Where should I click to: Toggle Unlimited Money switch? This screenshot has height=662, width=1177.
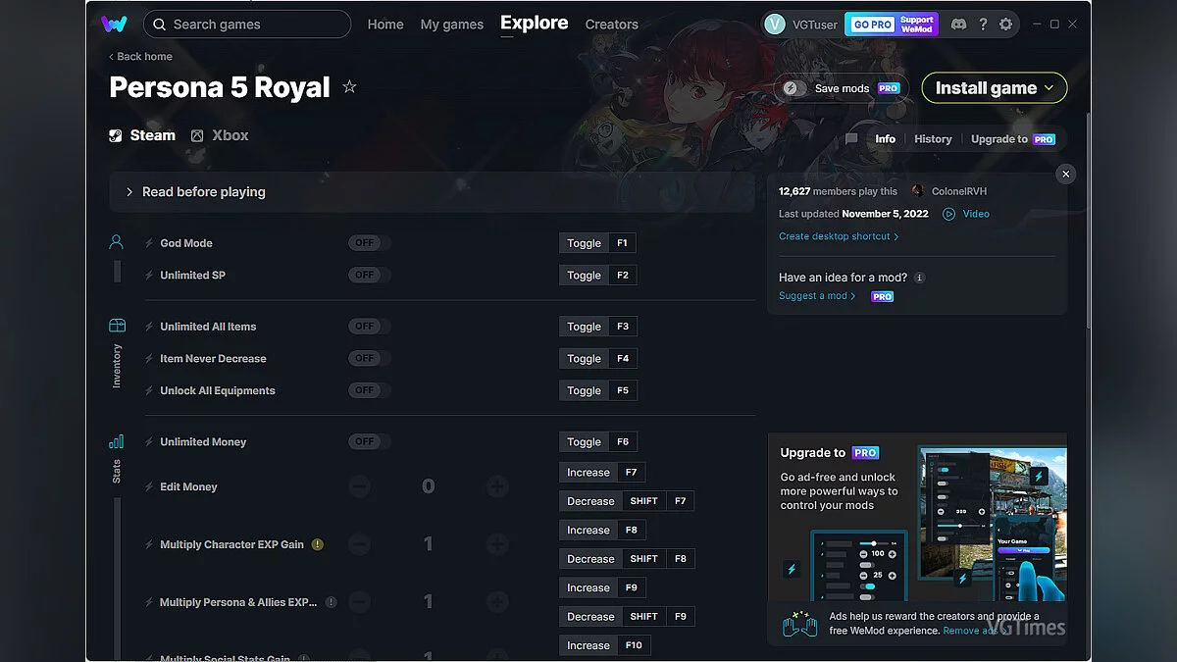(x=369, y=441)
